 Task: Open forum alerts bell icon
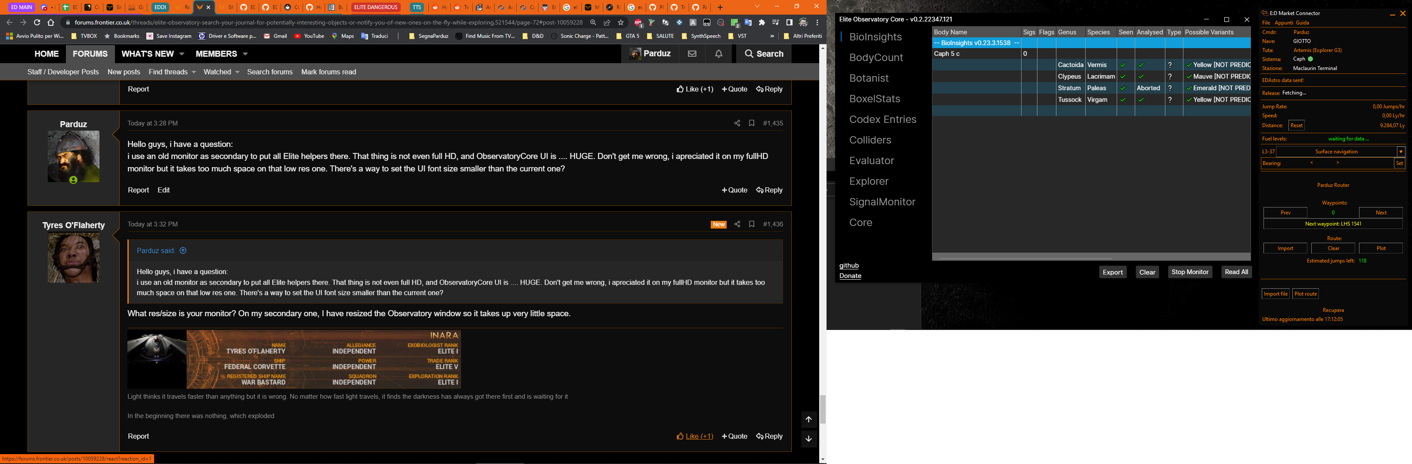coord(718,54)
